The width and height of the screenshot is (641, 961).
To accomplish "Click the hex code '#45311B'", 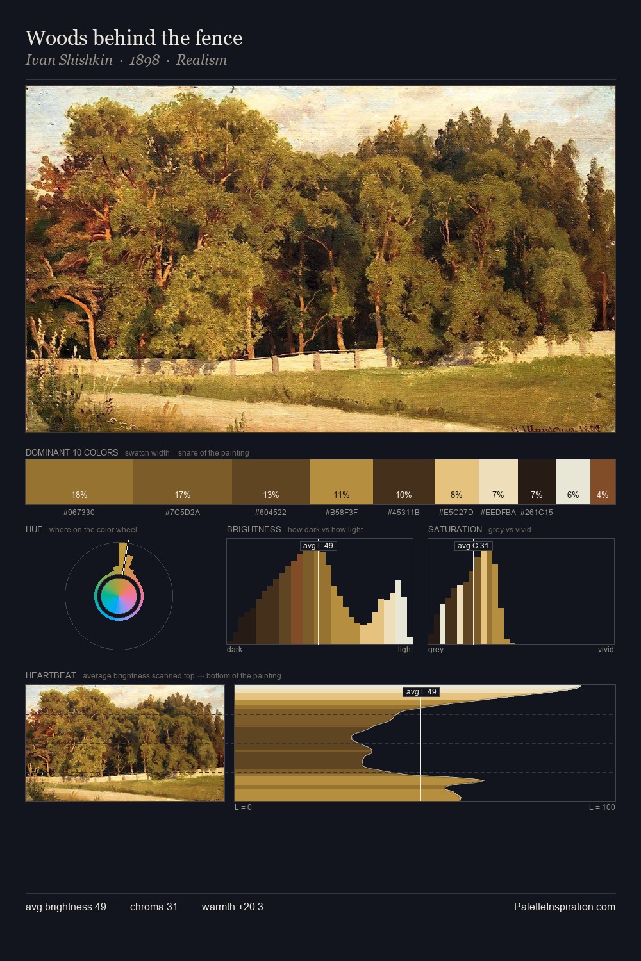I will pyautogui.click(x=404, y=513).
